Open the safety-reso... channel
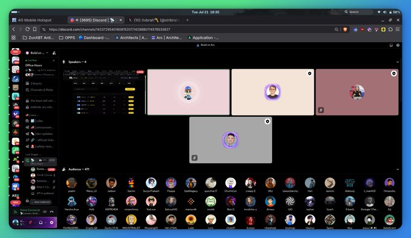Screen dimensions: 411x238 click(x=40, y=146)
